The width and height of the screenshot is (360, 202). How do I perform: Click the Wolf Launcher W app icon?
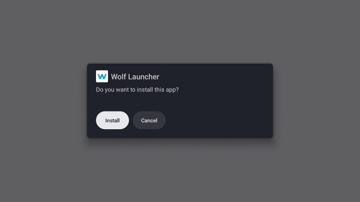102,76
